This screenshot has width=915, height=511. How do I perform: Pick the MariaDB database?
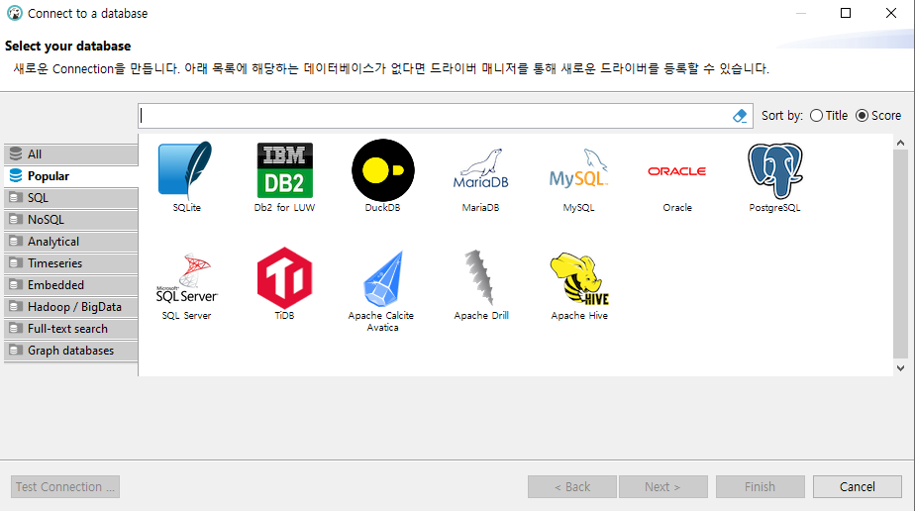click(481, 169)
